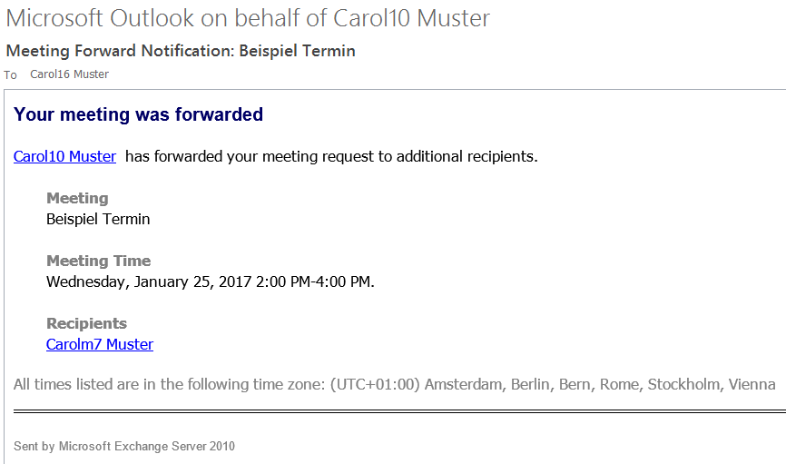
Task: Click the To label
Action: click(11, 75)
